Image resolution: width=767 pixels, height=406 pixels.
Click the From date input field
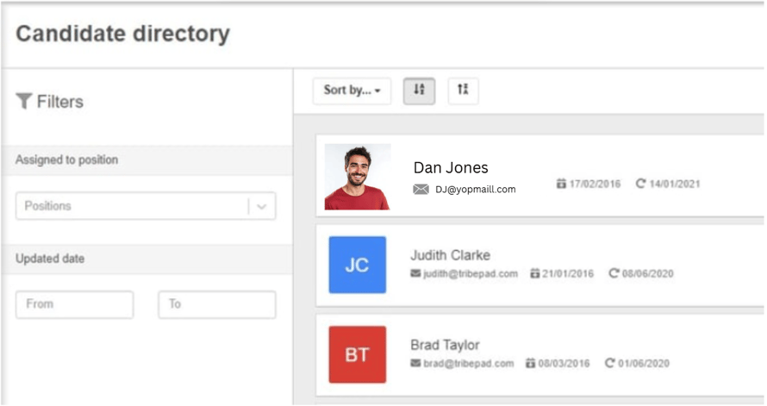point(74,304)
